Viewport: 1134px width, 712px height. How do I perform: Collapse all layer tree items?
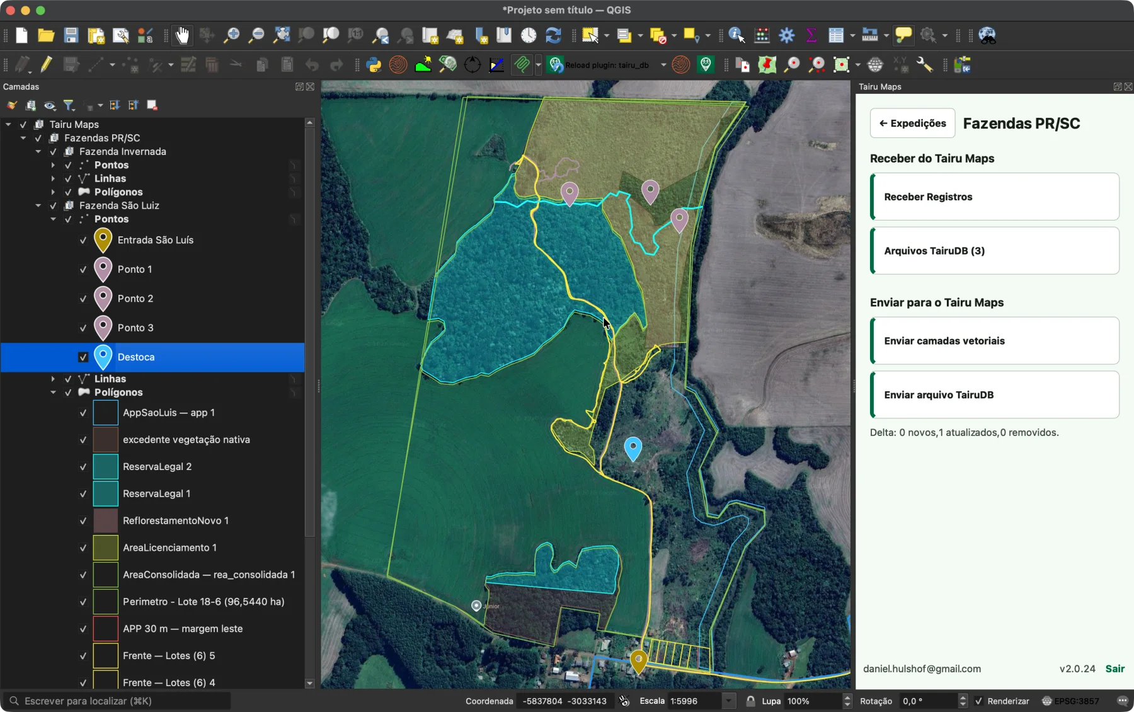coord(134,105)
